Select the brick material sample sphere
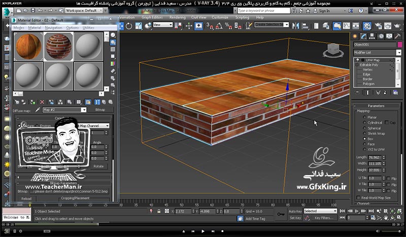The image size is (406, 237). tap(58, 47)
